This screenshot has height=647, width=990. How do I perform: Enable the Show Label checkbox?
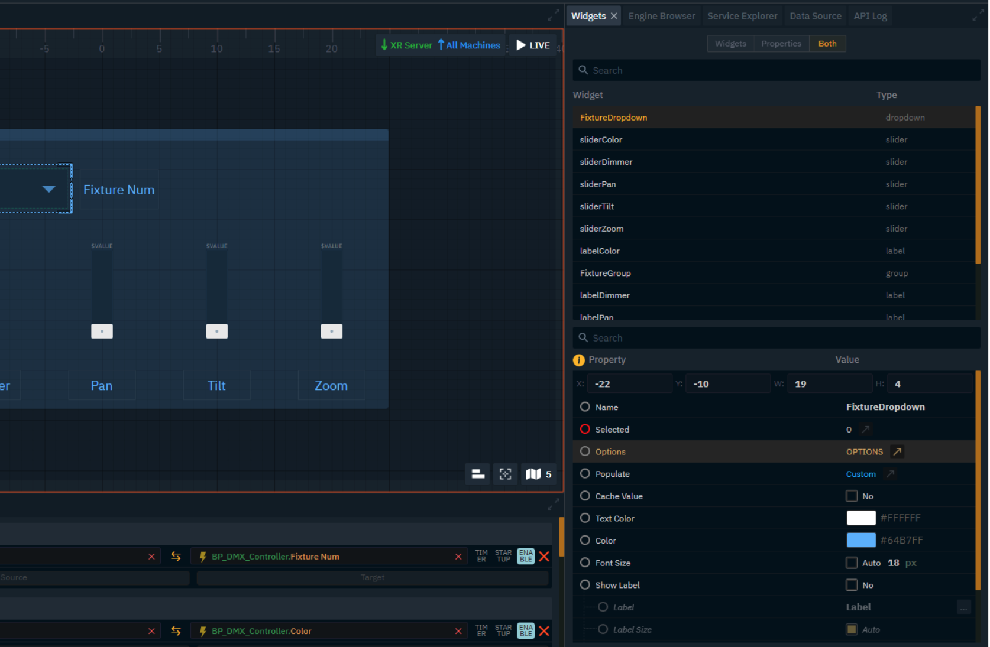point(851,585)
